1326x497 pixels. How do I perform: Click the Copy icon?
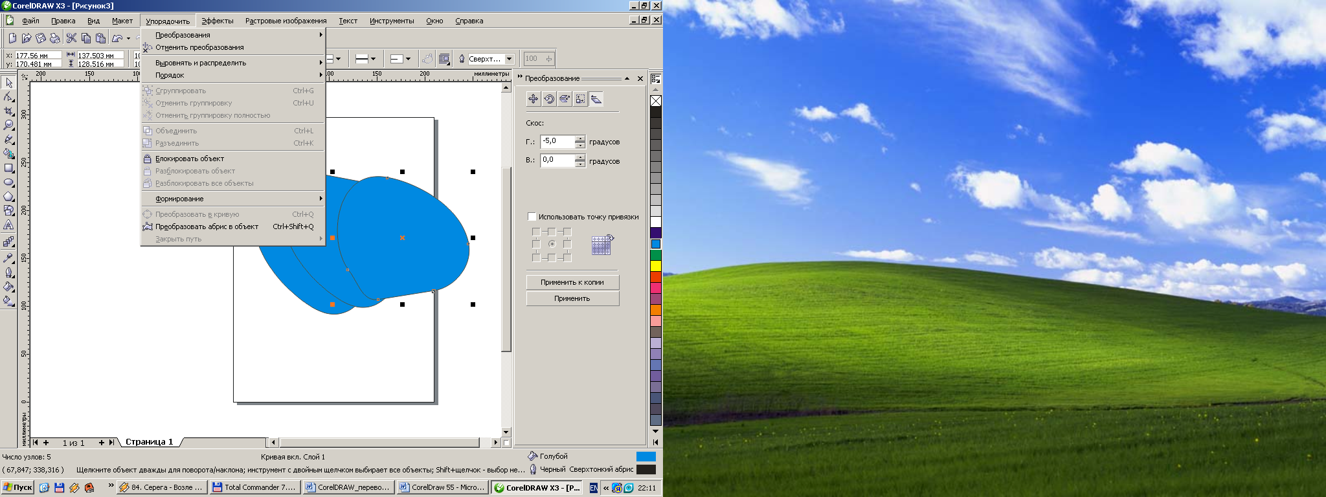[85, 38]
